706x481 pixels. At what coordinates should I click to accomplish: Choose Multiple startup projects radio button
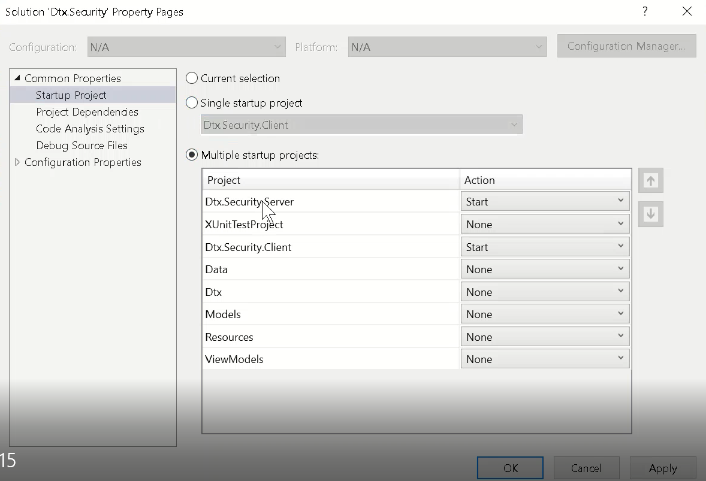[x=192, y=155]
